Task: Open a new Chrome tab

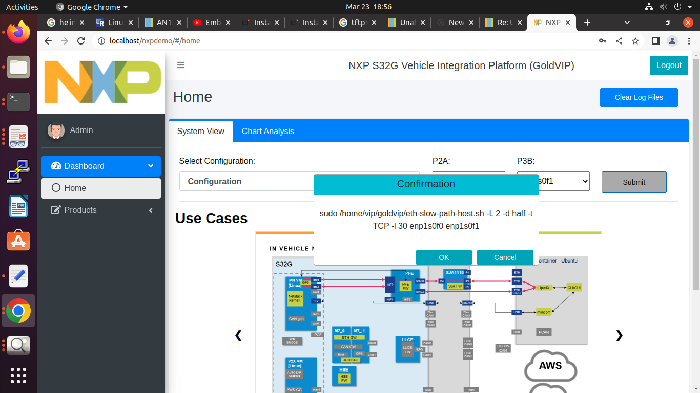Action: click(587, 23)
